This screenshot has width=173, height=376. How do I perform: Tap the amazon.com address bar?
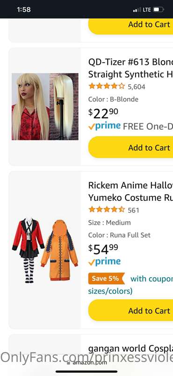pyautogui.click(x=86, y=362)
